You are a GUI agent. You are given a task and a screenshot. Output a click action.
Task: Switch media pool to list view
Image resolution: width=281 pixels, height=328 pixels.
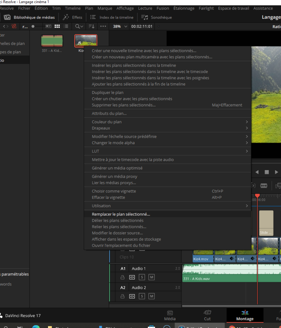(x=66, y=26)
